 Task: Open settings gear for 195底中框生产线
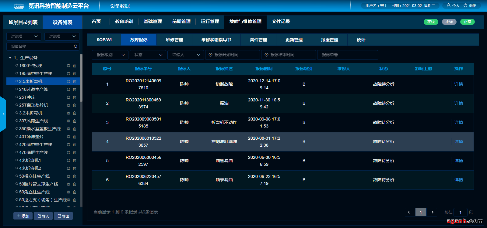[68, 73]
